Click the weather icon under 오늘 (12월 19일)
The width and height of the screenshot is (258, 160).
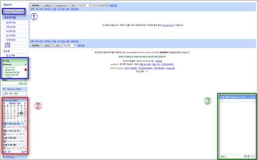(x=4, y=127)
